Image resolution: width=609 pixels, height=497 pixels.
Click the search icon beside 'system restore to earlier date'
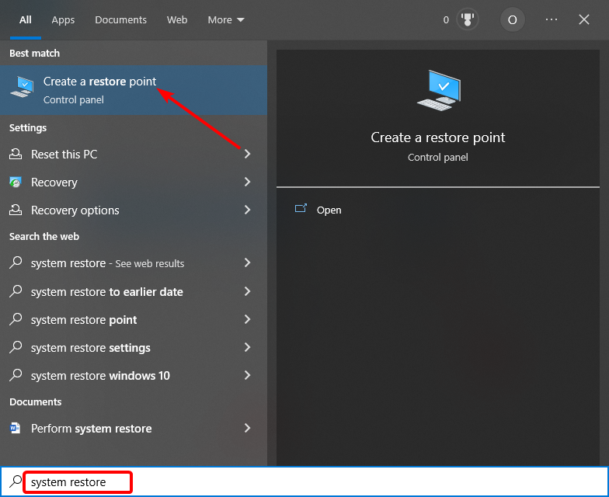(16, 291)
